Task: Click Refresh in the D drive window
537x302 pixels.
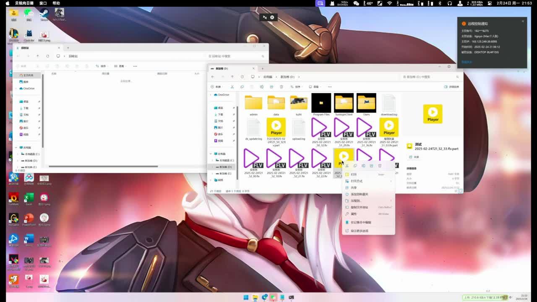Action: click(242, 77)
